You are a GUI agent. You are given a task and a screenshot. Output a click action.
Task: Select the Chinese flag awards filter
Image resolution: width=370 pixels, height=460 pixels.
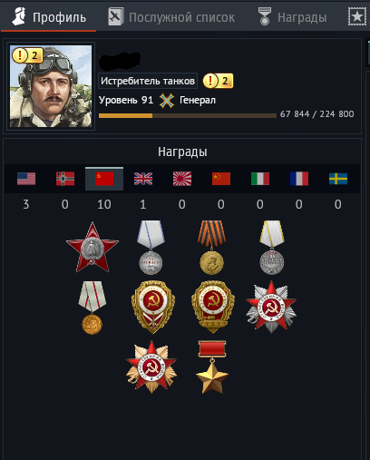pyautogui.click(x=221, y=179)
